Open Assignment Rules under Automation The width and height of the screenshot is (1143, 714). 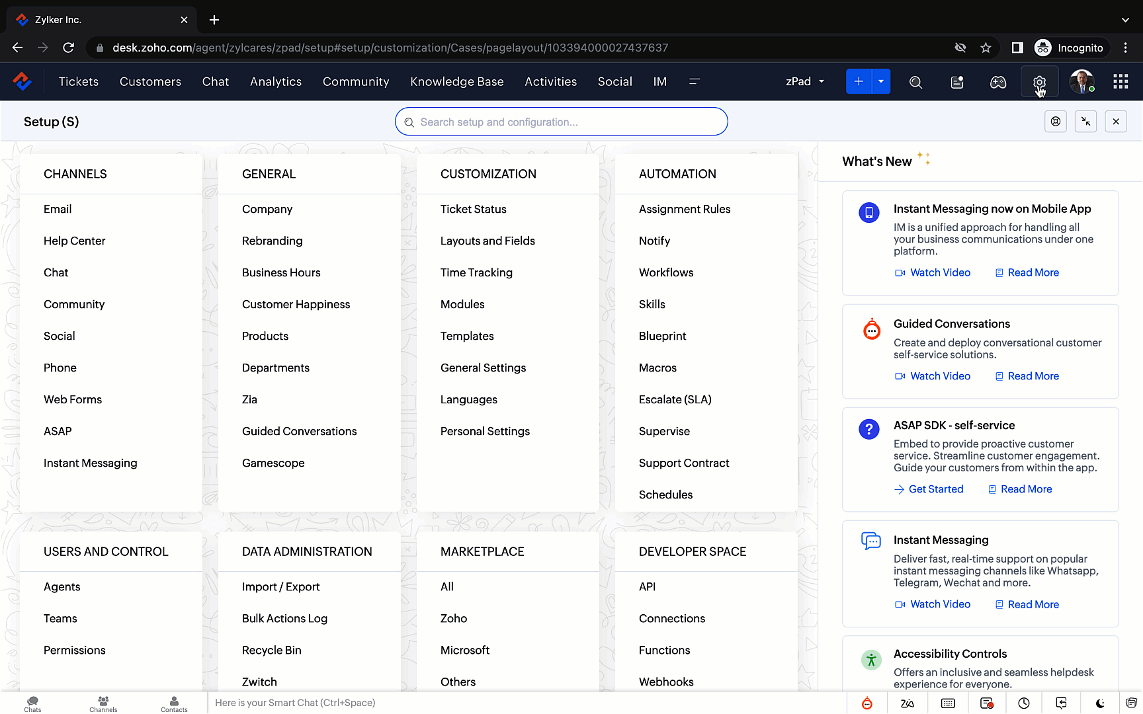click(685, 209)
